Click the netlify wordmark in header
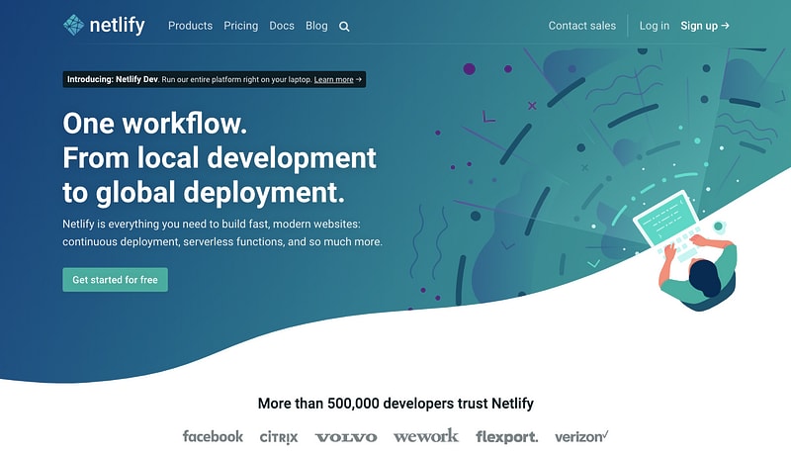The image size is (791, 456). [117, 25]
